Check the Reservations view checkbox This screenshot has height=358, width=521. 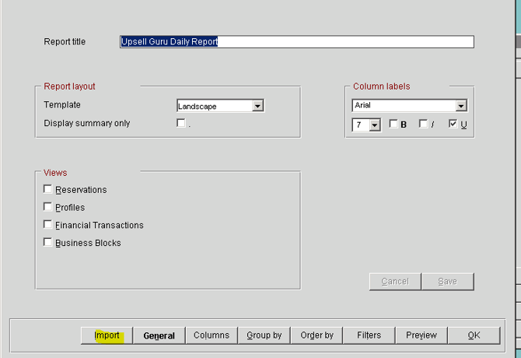coord(48,189)
